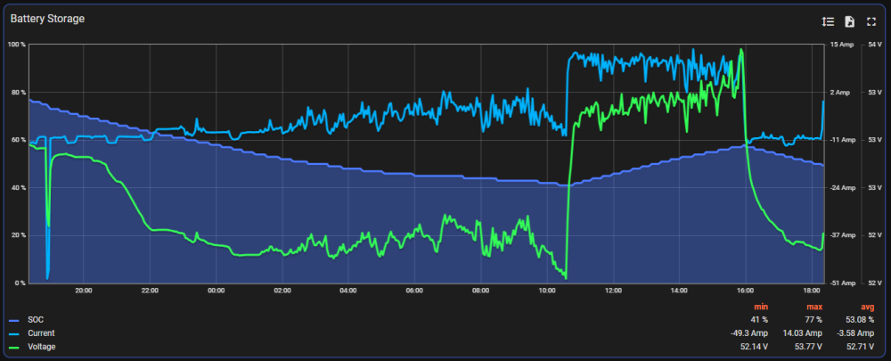891x361 pixels.
Task: Click the Current legend color swatch
Action: coord(14,333)
